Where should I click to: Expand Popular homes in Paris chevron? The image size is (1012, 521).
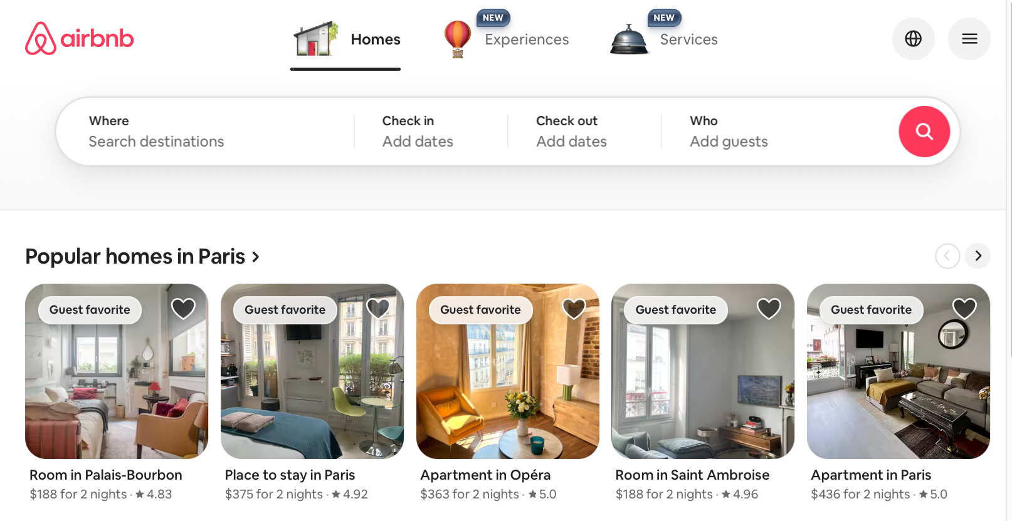coord(255,257)
